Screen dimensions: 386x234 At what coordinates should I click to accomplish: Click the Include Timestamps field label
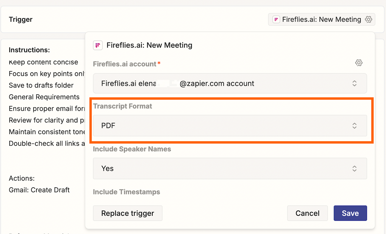pos(127,192)
